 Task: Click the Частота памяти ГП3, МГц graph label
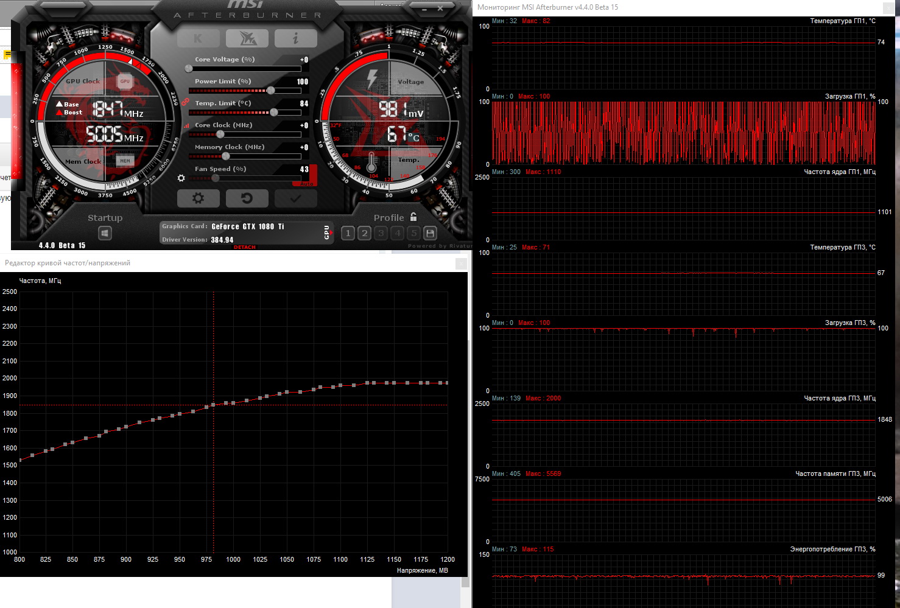point(835,473)
